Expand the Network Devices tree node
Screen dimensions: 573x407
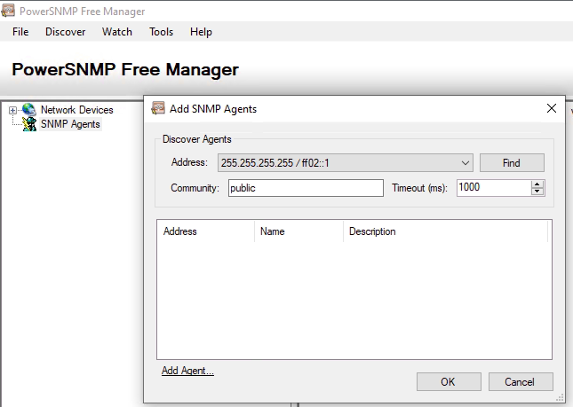pyautogui.click(x=12, y=110)
